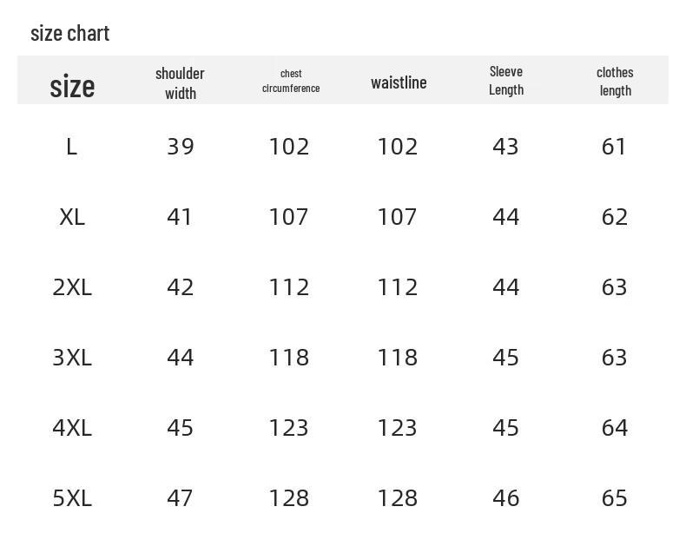Click chest circumference 107 in XL row
The width and height of the screenshot is (686, 546).
(x=289, y=217)
